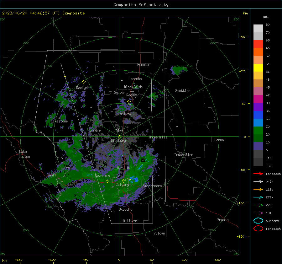Click the Sylvan label
Screen dimensions: 282x264
coord(120,93)
